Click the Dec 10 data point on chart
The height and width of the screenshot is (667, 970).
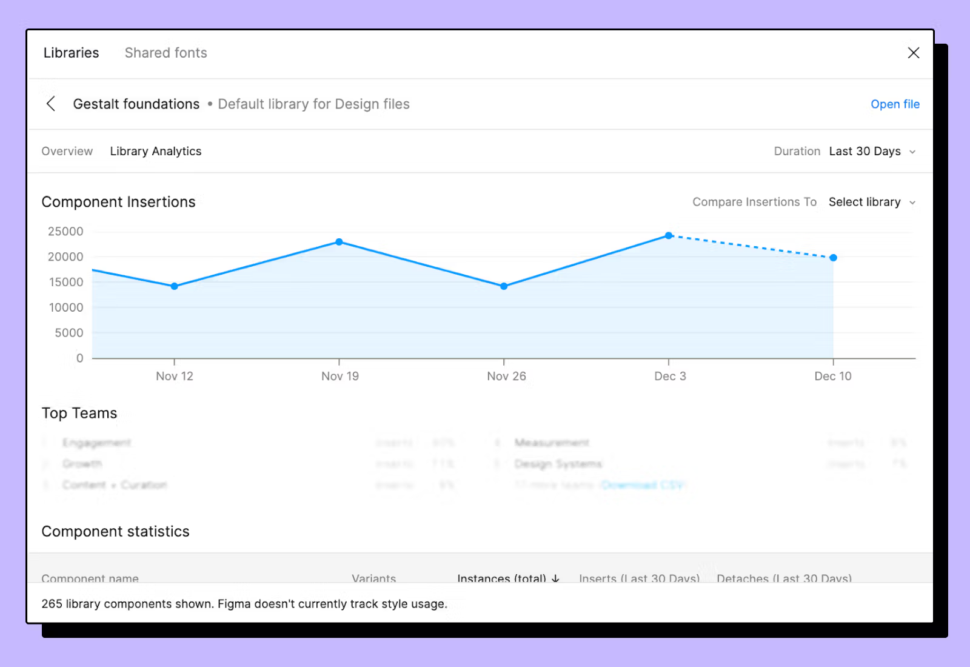coord(833,258)
